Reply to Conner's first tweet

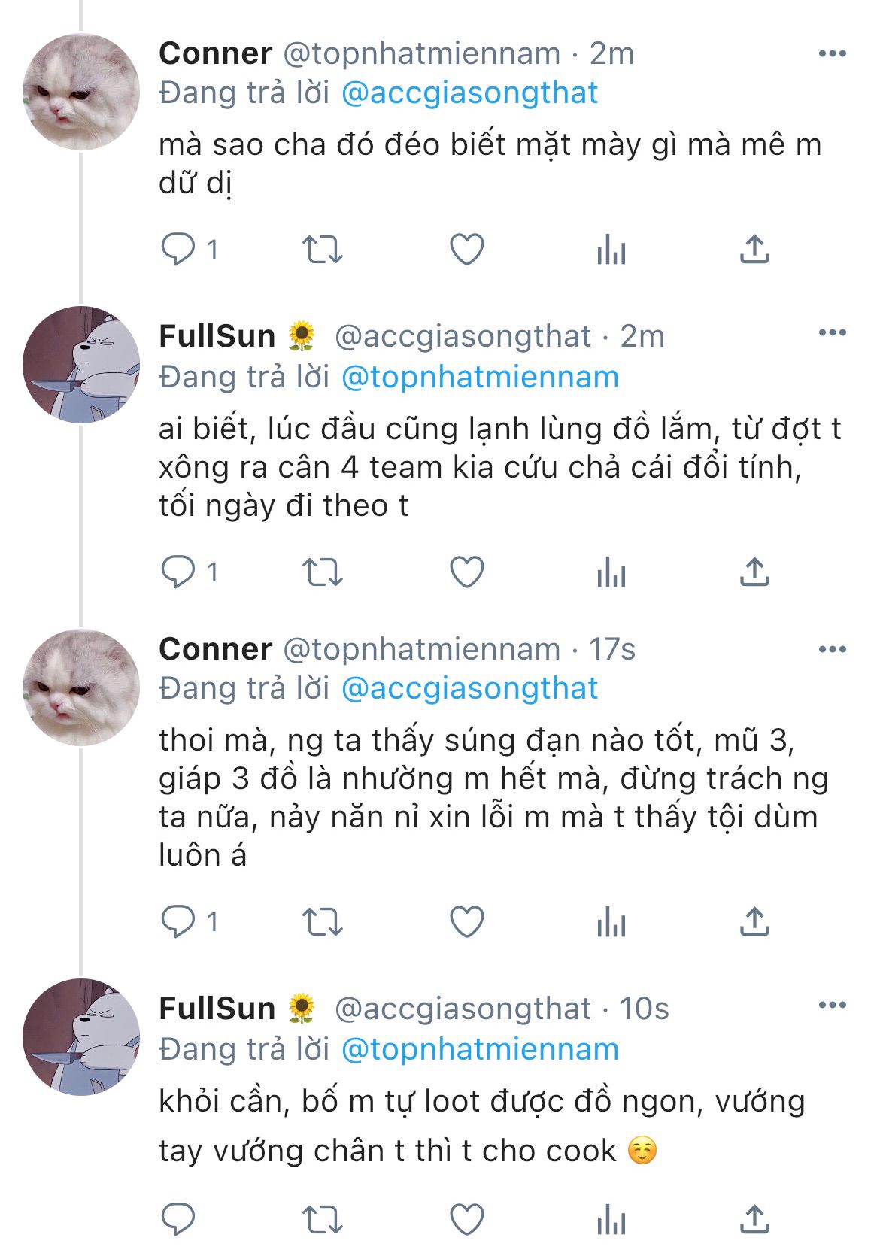(178, 250)
